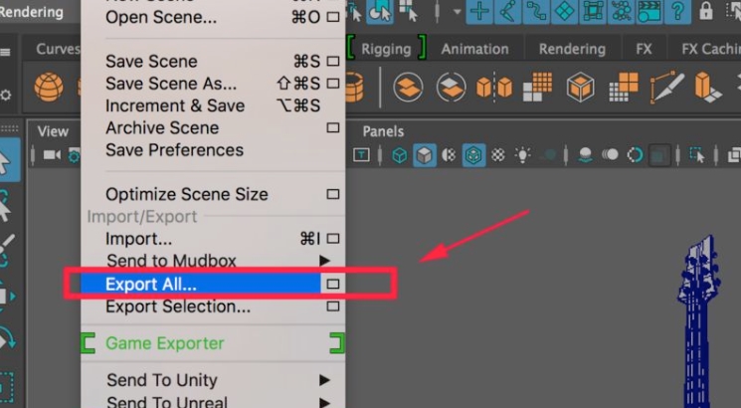Click Archive Scene entry

[x=162, y=127]
